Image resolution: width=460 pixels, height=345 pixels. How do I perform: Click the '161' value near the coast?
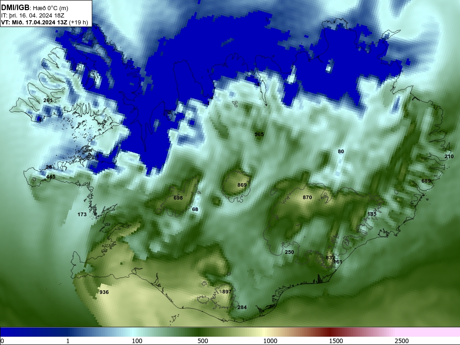tap(338, 262)
